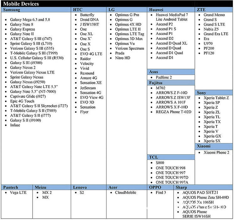Click Padfone 2 under Asus
This screenshot has height=220, width=235.
[164, 77]
